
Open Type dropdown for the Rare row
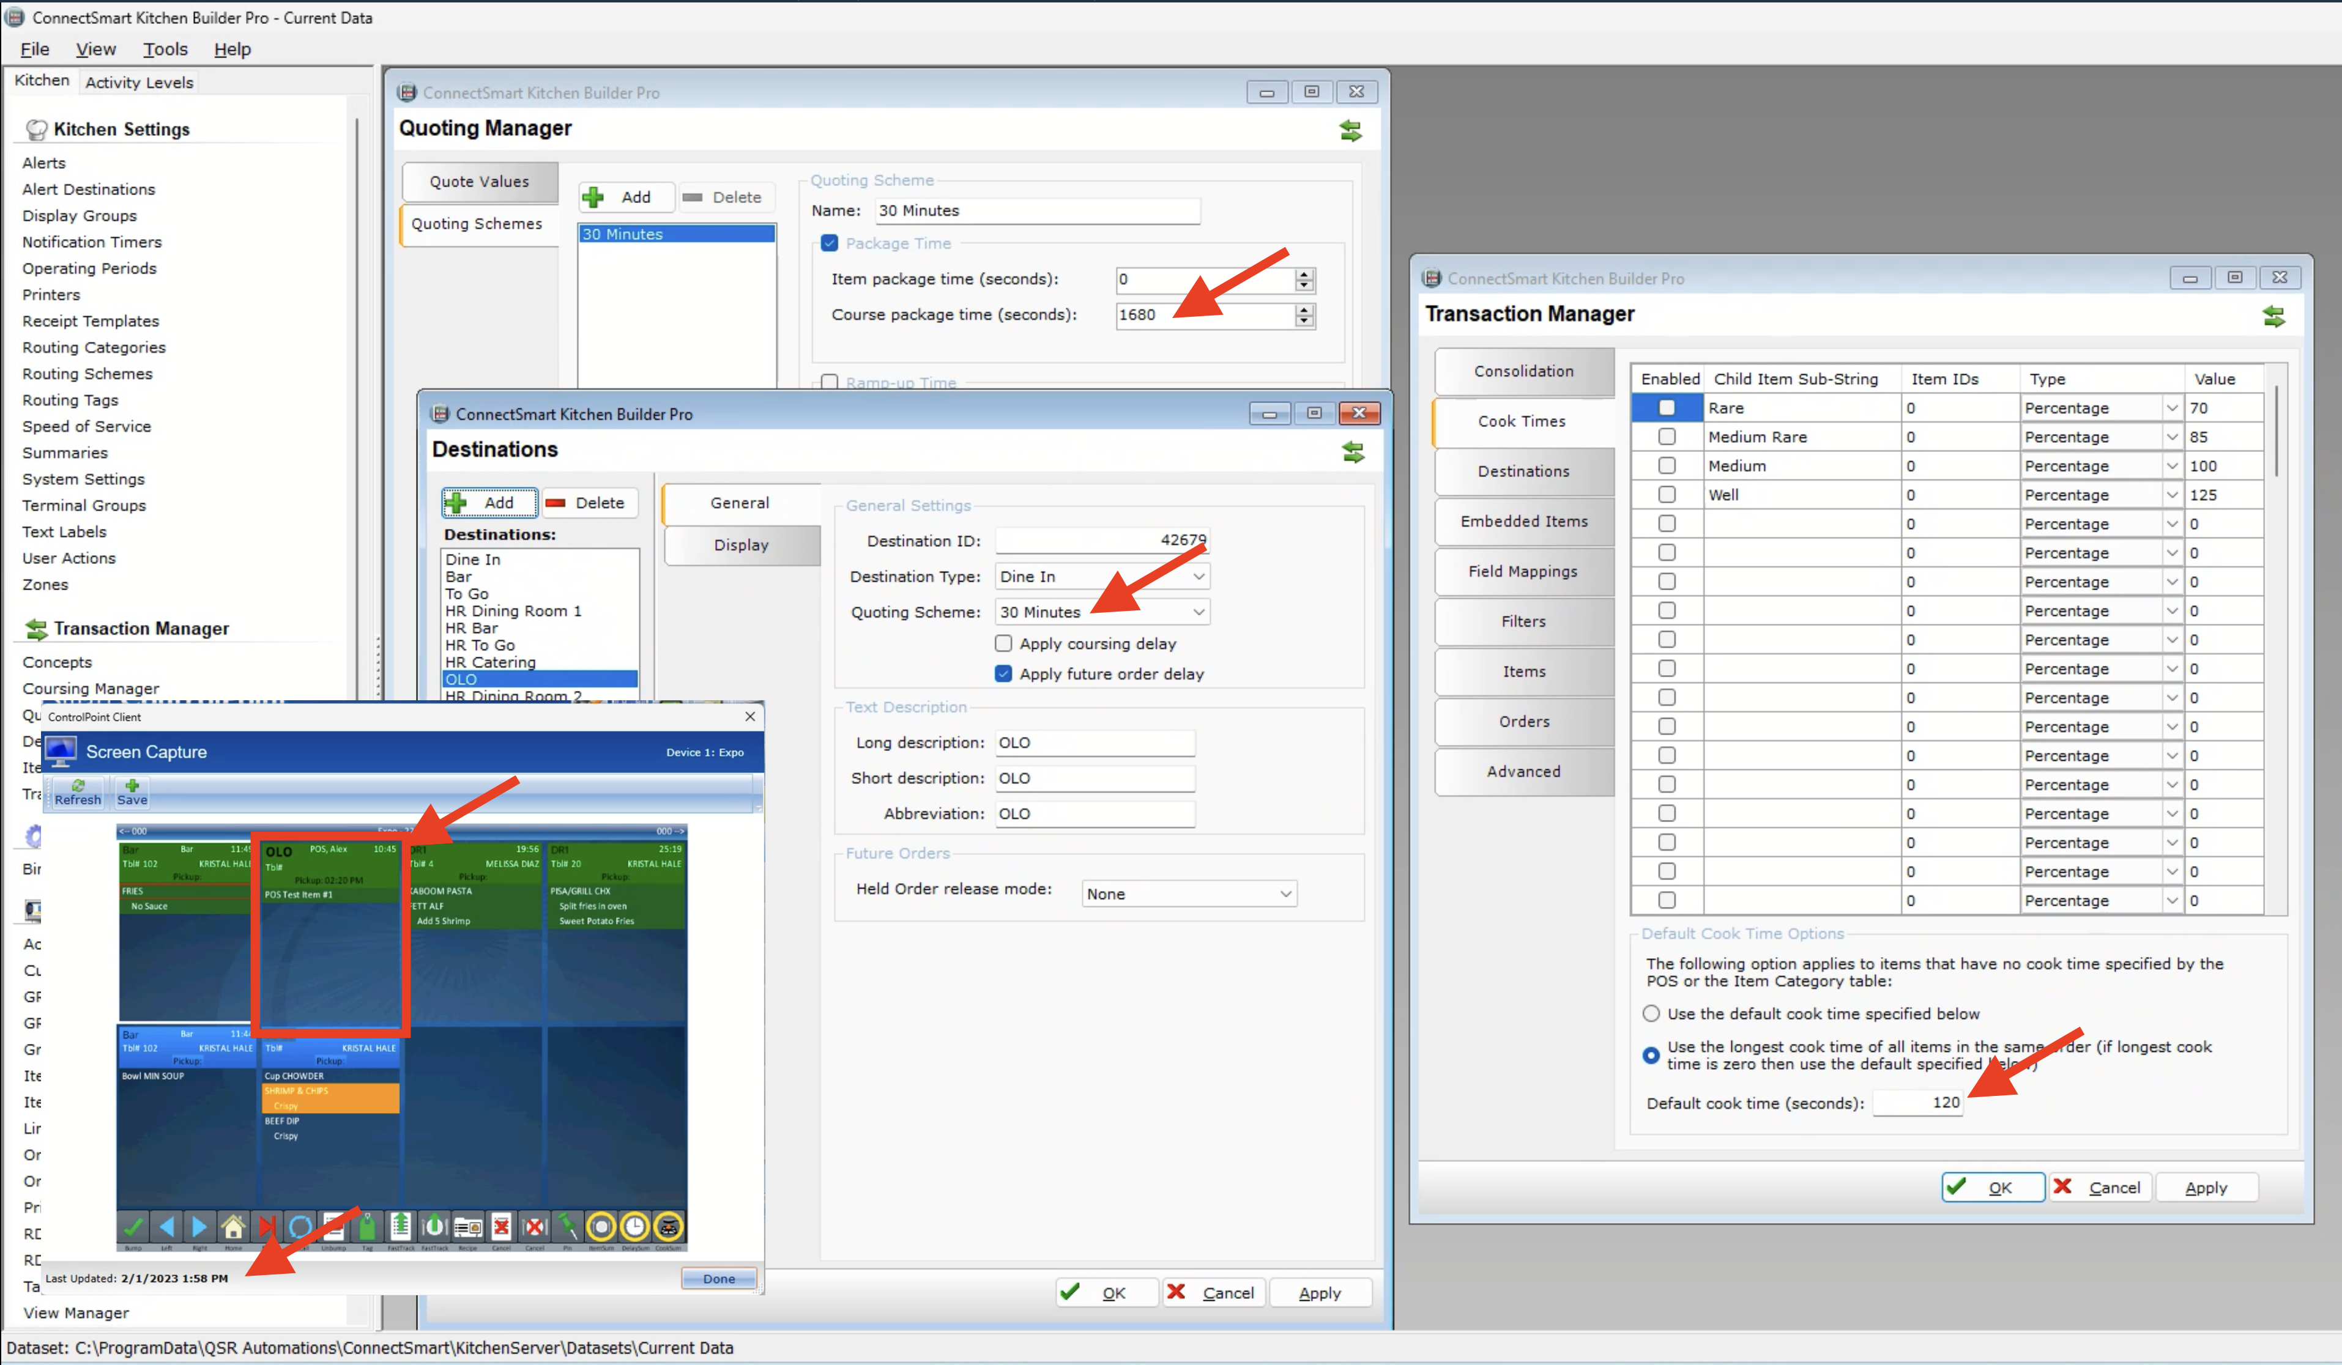click(2172, 407)
